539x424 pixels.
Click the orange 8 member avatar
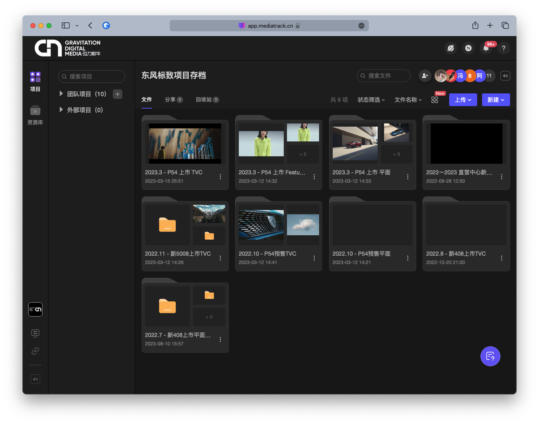click(x=470, y=76)
